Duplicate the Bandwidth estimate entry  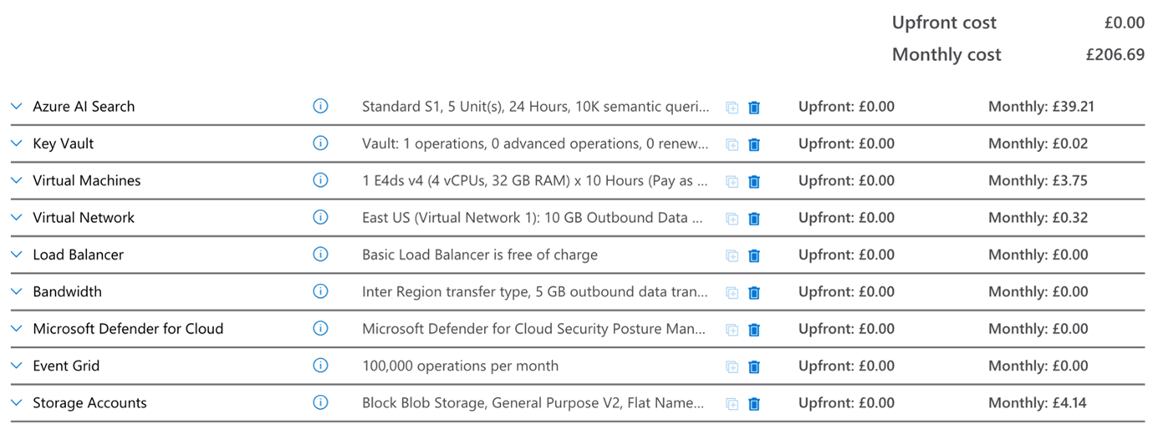(732, 293)
